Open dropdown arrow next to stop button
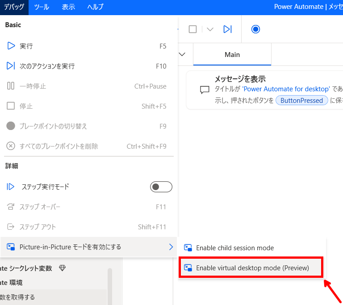This screenshot has width=343, height=305. click(x=210, y=29)
